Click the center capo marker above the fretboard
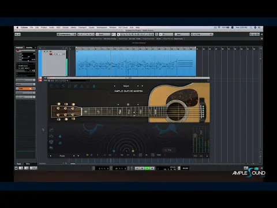Image resolution: width=277 pixels, height=208 pixels. click(x=128, y=105)
